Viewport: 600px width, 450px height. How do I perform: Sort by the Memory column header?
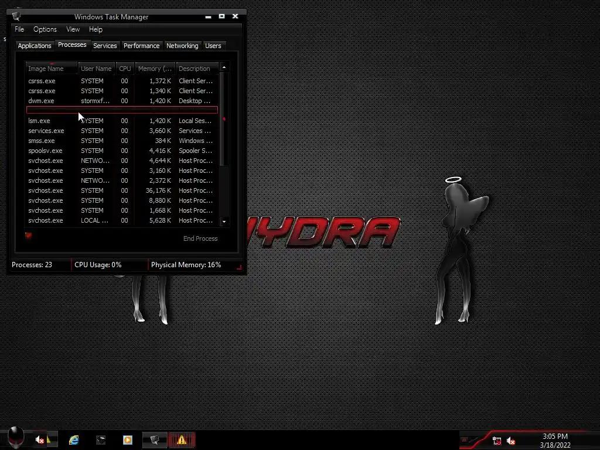click(155, 69)
